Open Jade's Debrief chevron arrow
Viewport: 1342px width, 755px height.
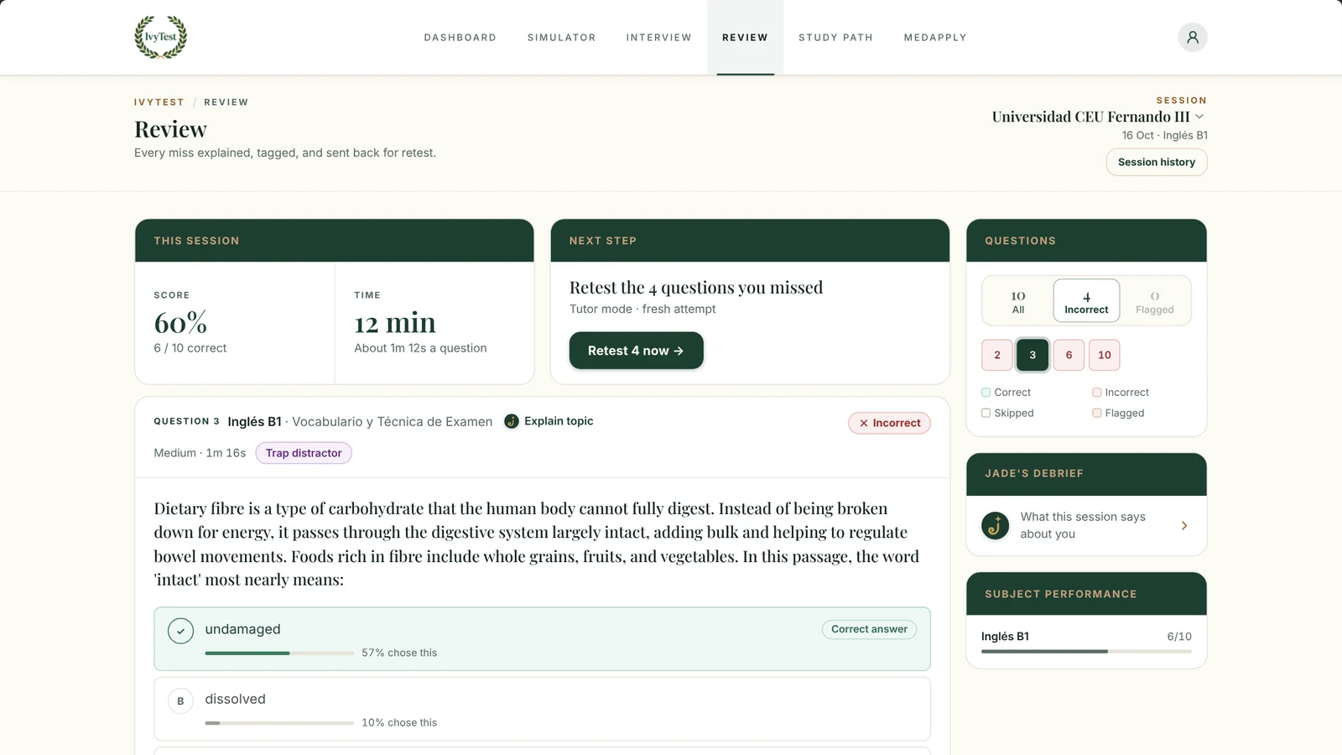click(1184, 525)
